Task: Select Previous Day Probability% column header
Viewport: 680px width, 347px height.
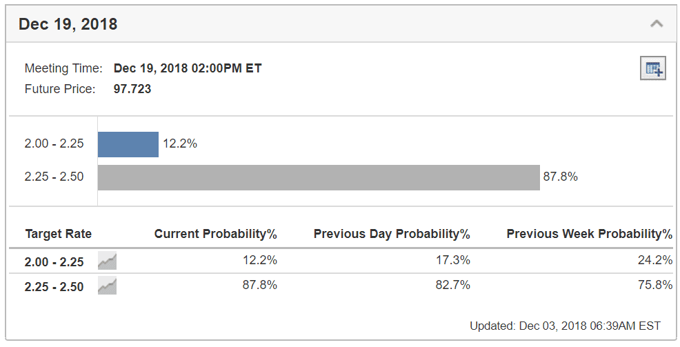Action: [392, 234]
